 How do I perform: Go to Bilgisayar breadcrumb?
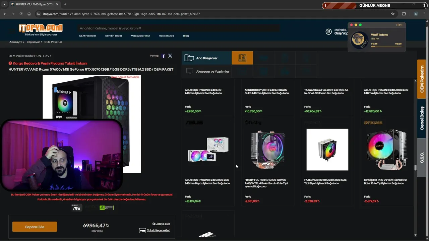click(x=33, y=42)
